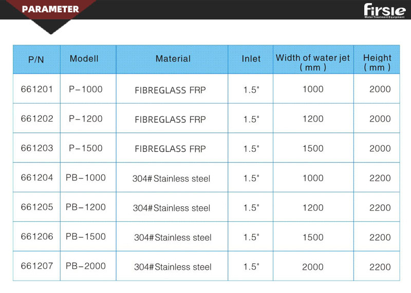Viewport: 411px width, 293px height.
Task: Click model P-1200 cell
Action: click(x=86, y=119)
